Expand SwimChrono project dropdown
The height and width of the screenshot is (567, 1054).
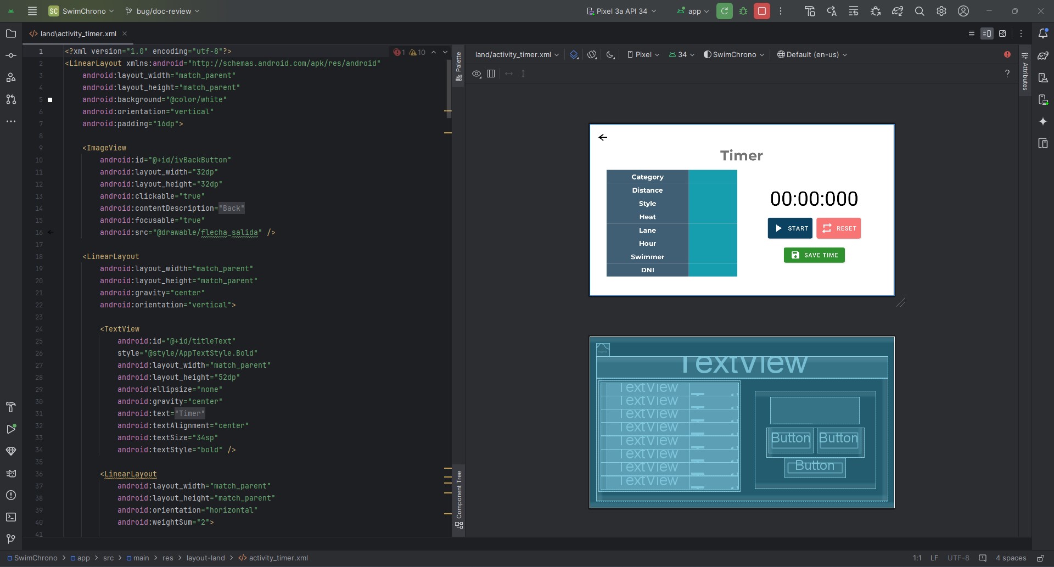pyautogui.click(x=81, y=11)
